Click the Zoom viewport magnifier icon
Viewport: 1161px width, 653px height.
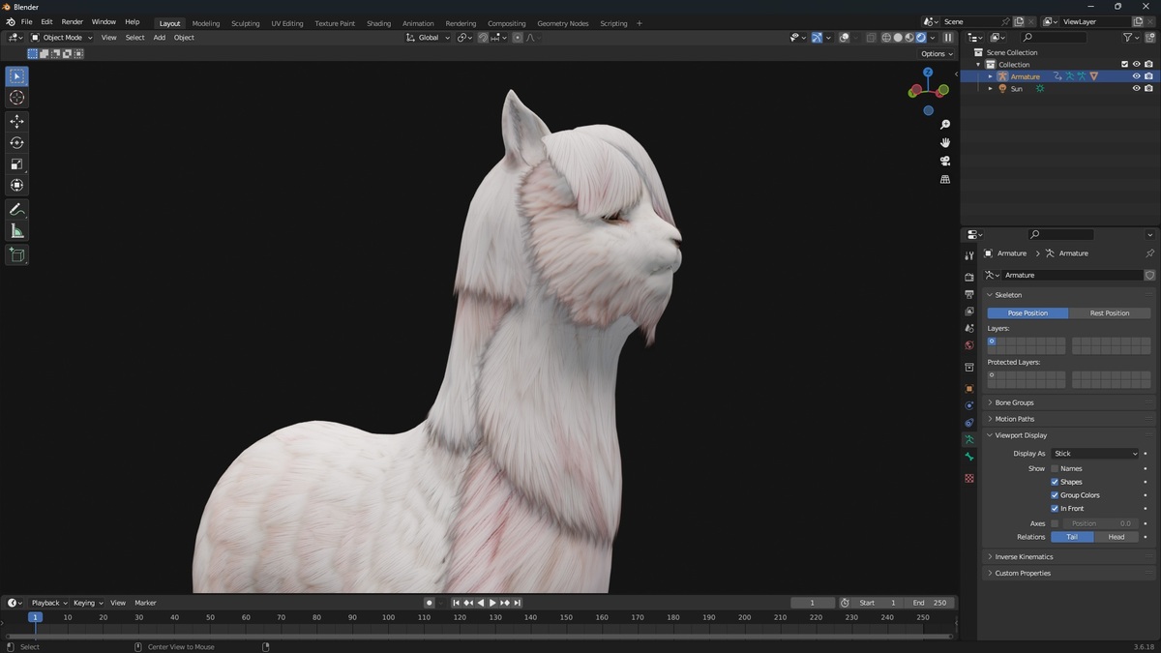[945, 125]
